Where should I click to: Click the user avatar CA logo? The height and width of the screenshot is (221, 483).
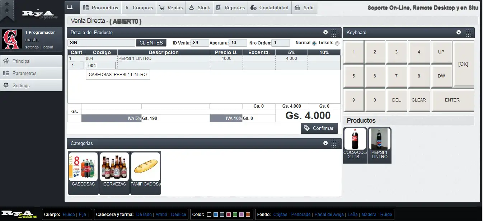tap(12, 39)
